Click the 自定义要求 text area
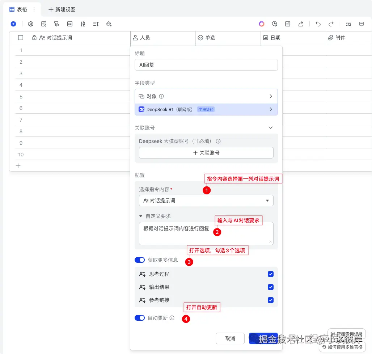 (206, 233)
